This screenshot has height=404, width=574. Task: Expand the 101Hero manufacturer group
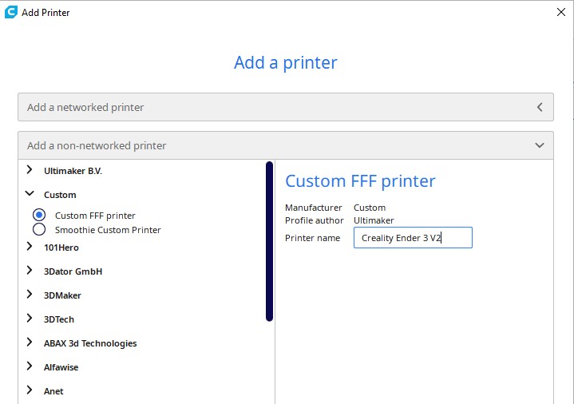(x=30, y=247)
